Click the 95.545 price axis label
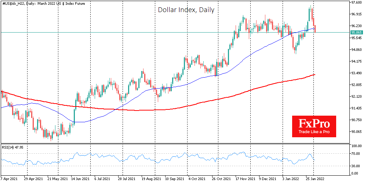 coord(357,38)
